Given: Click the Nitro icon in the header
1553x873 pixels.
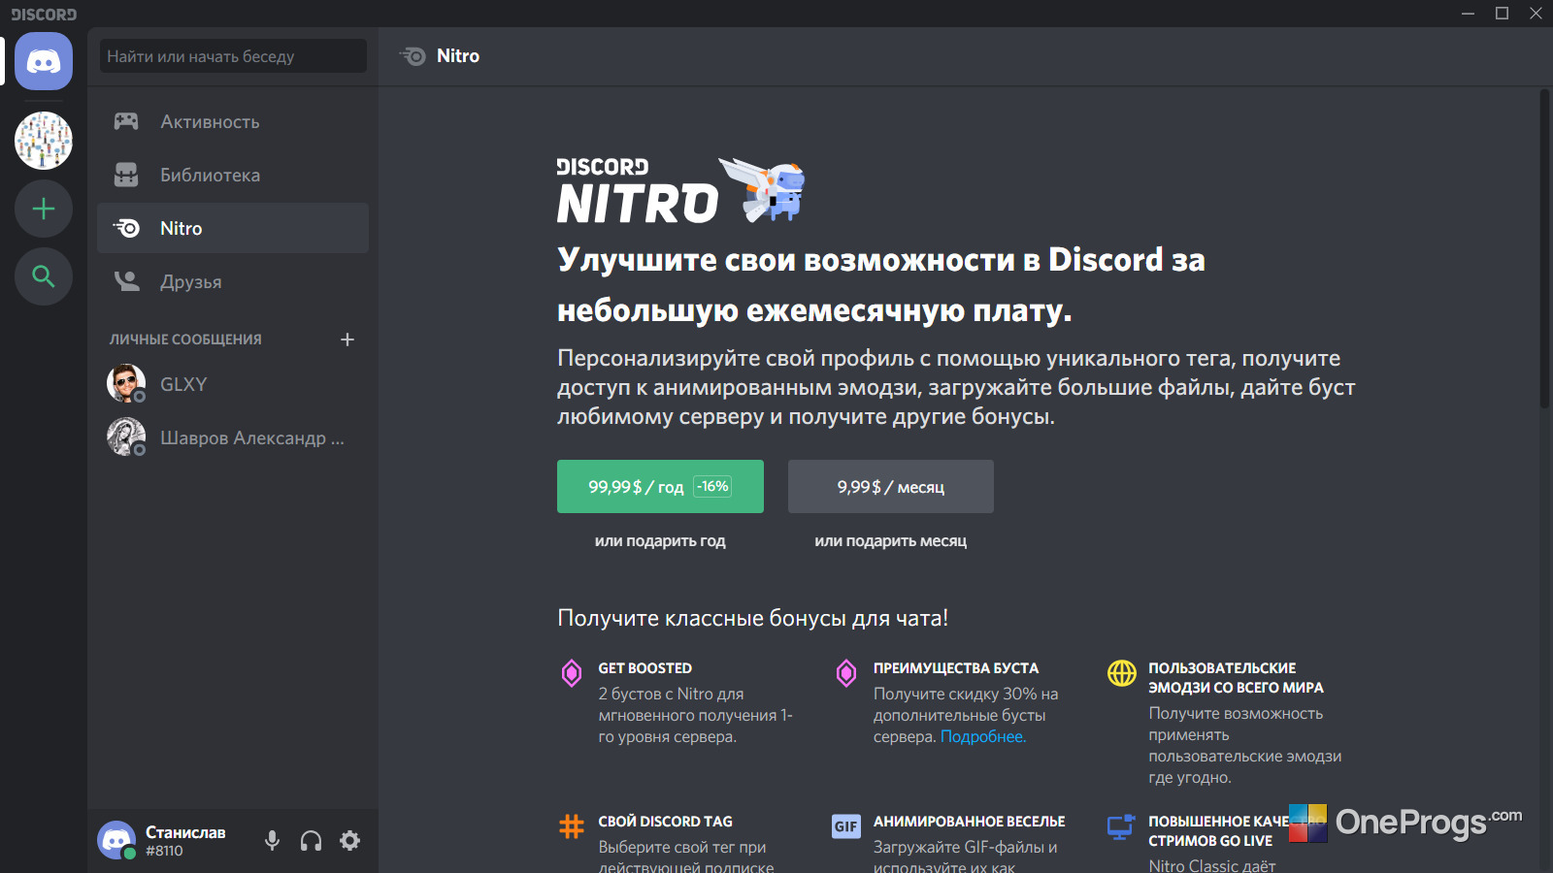Looking at the screenshot, I should 413,56.
